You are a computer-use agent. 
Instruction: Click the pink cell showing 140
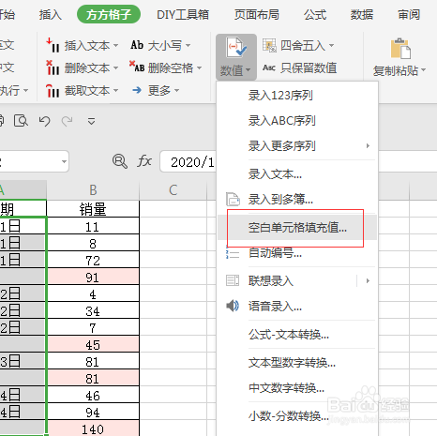[93, 428]
